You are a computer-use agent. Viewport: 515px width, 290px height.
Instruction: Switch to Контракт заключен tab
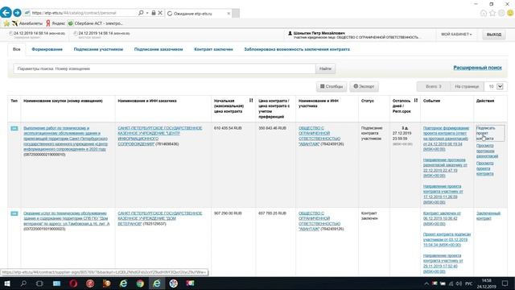213,49
